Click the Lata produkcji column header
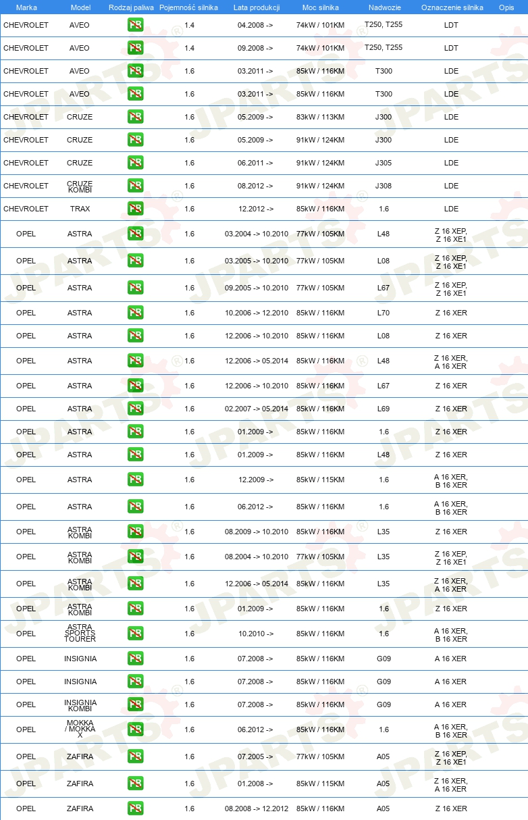The height and width of the screenshot is (820, 528). [257, 7]
